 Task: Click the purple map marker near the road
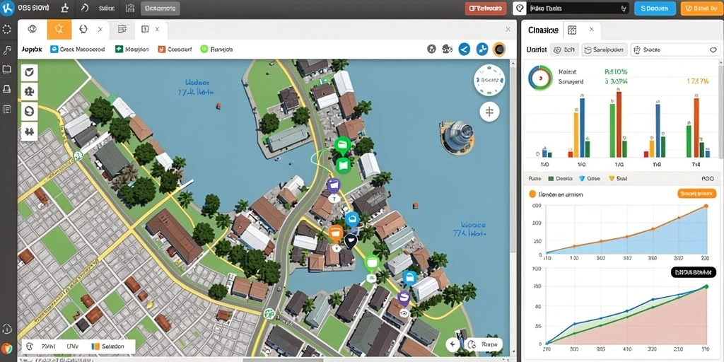334,187
